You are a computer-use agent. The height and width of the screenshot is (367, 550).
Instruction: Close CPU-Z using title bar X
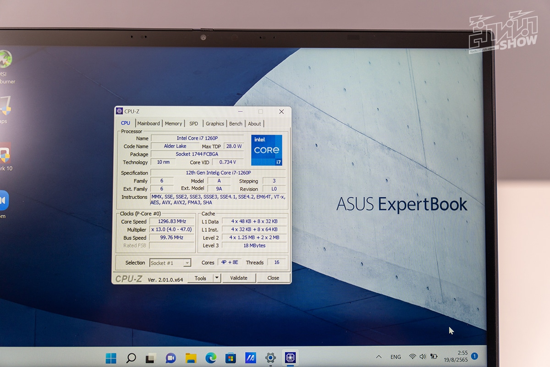point(281,111)
